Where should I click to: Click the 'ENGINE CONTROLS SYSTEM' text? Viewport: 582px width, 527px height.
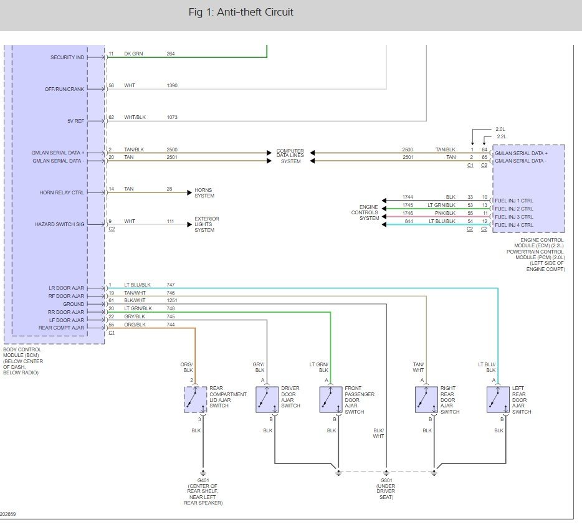[365, 212]
